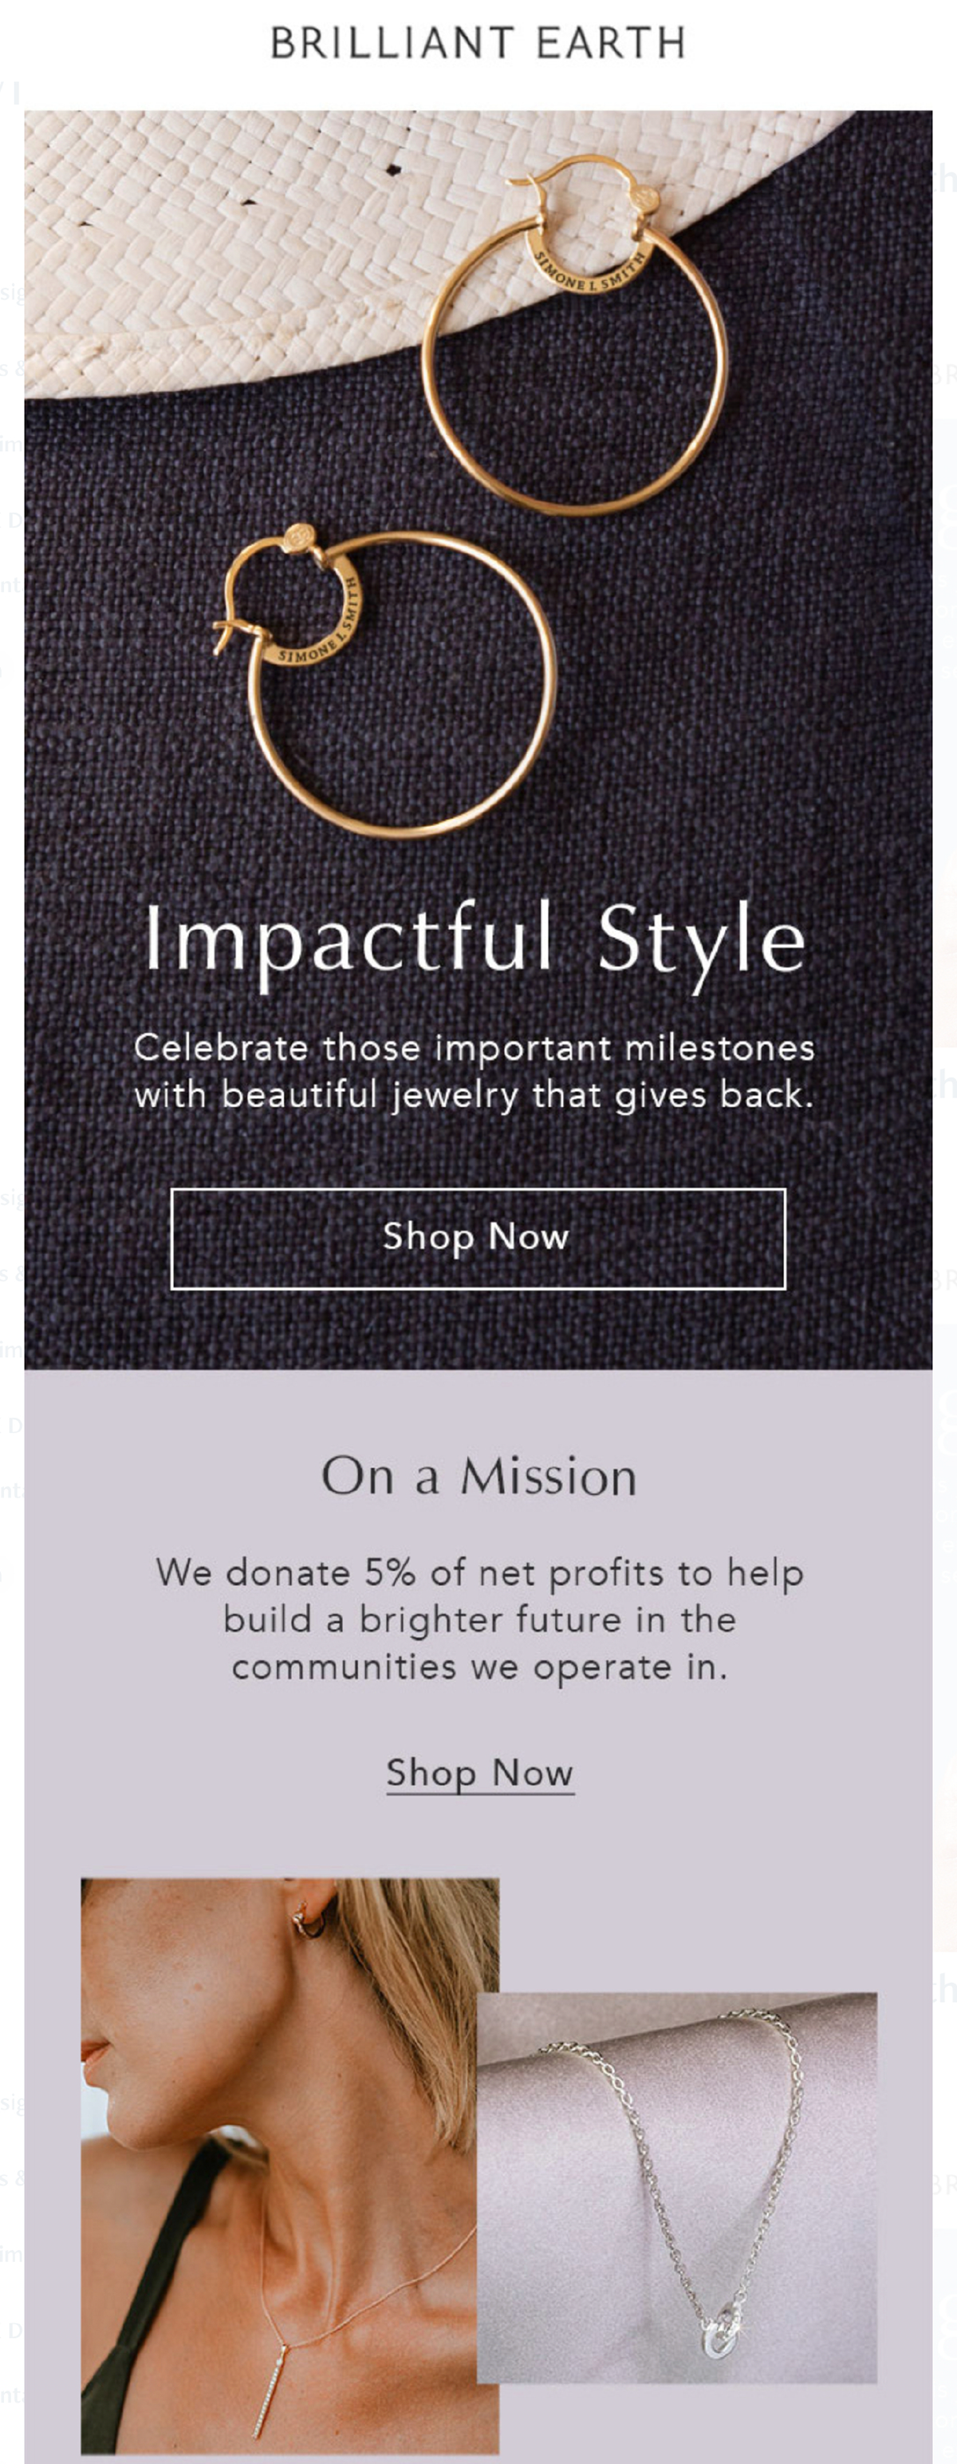Click Simone I. Smith engraving on upper earring

pyautogui.click(x=590, y=270)
